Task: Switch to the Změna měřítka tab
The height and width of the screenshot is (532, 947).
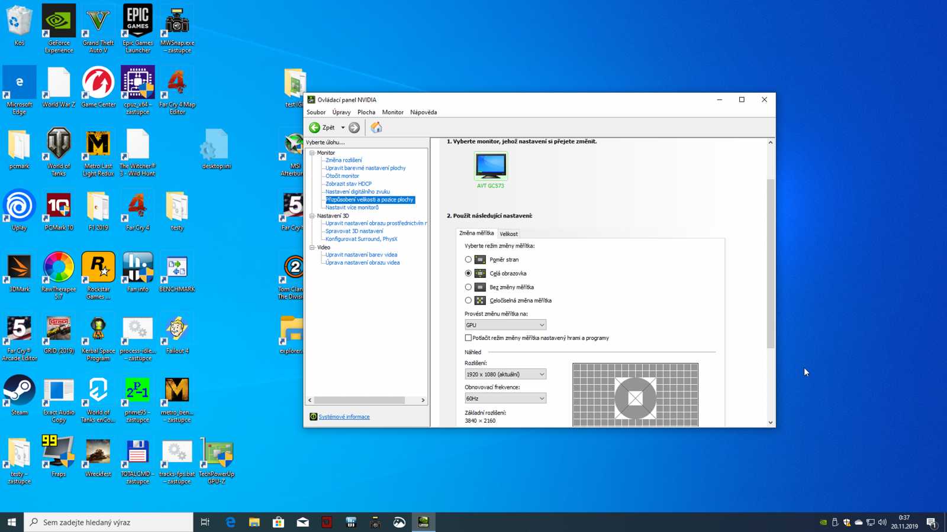Action: coord(476,233)
